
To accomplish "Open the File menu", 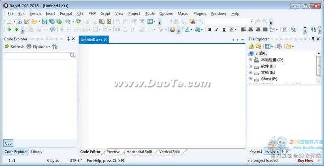I will tap(11, 14).
